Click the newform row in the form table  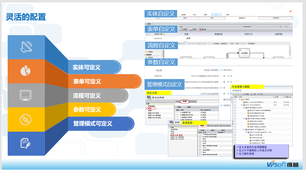pos(218,38)
